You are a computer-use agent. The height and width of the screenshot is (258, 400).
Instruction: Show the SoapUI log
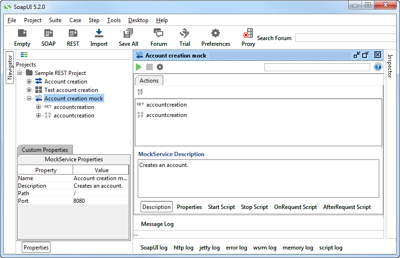point(154,248)
